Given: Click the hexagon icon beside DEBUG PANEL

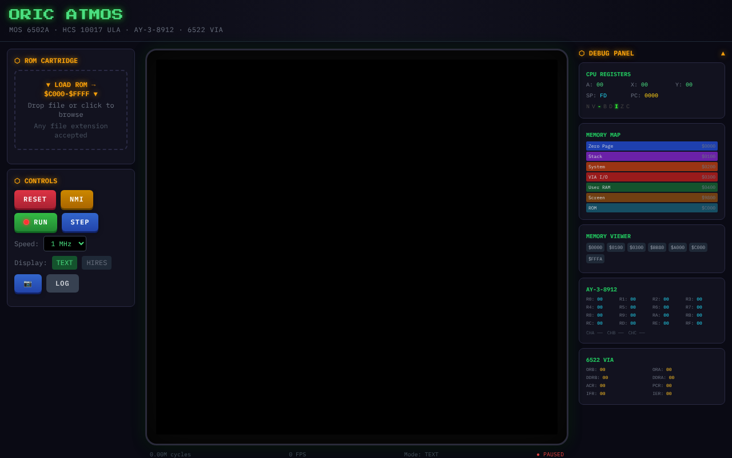Looking at the screenshot, I should tap(581, 53).
